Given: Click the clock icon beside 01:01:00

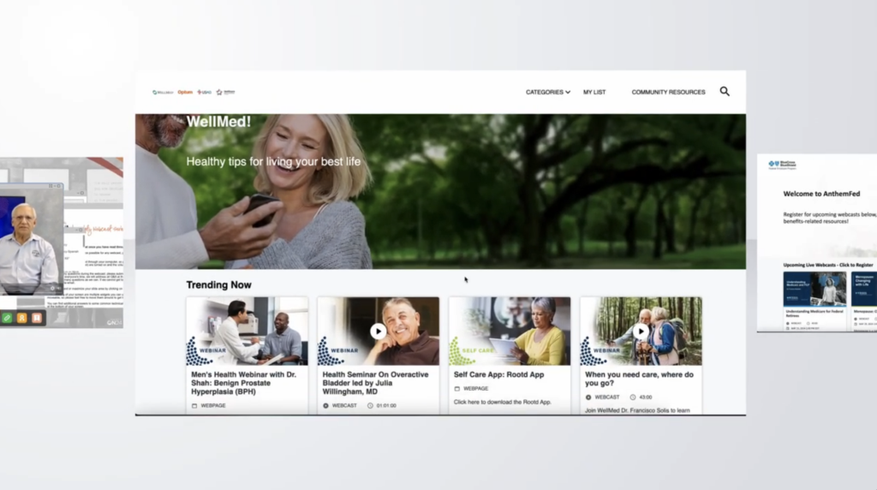Looking at the screenshot, I should 370,405.
